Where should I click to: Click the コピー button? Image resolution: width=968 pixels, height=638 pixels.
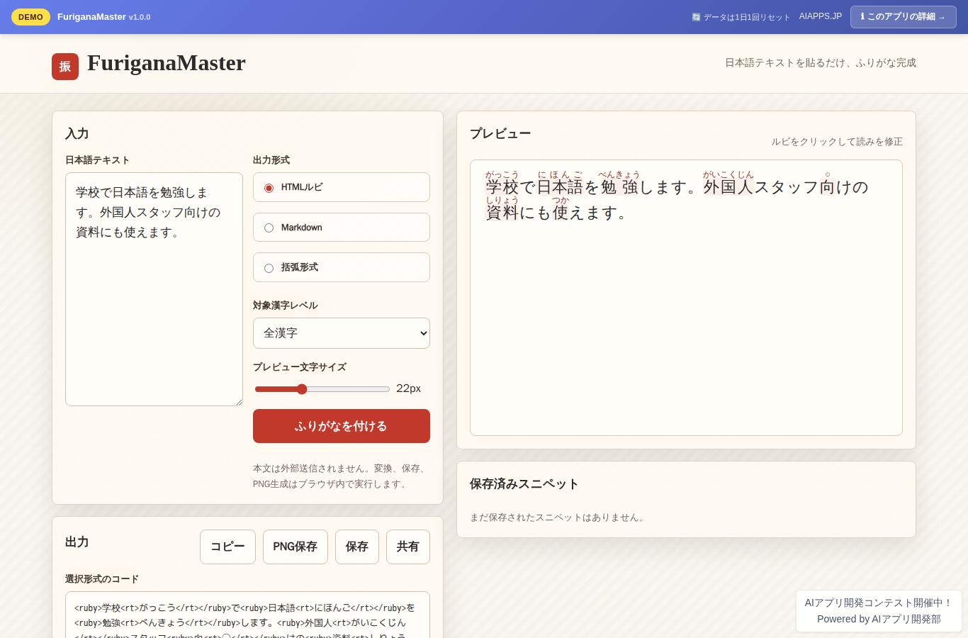pos(227,547)
